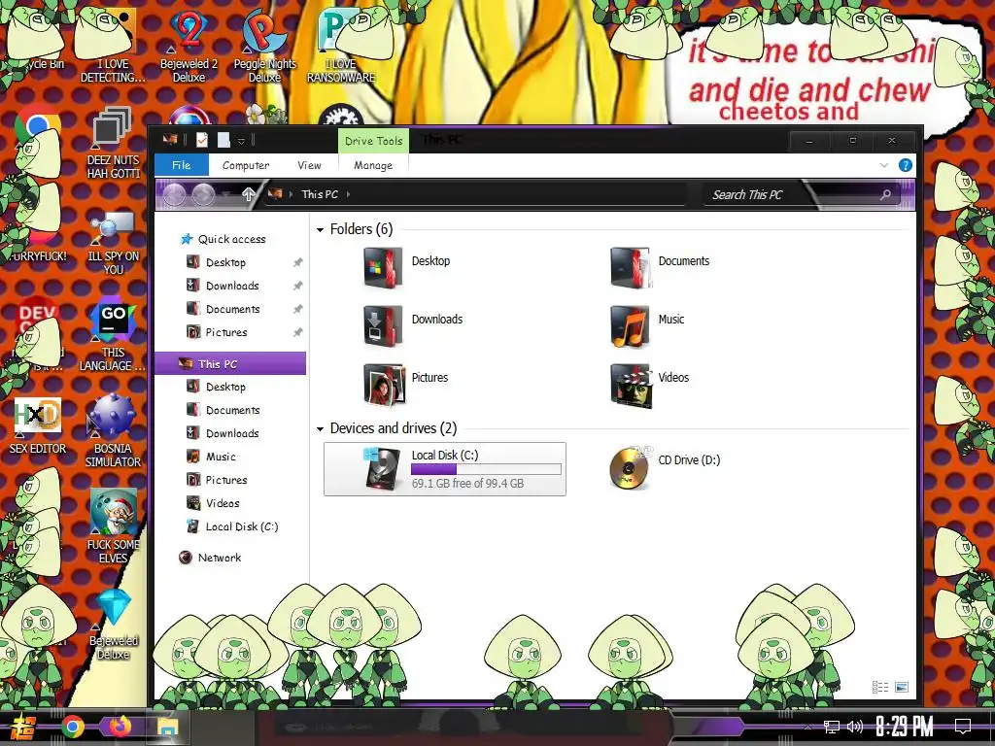Open SEX EDITOR HxD desktop icon
The height and width of the screenshot is (746, 995).
coord(38,425)
